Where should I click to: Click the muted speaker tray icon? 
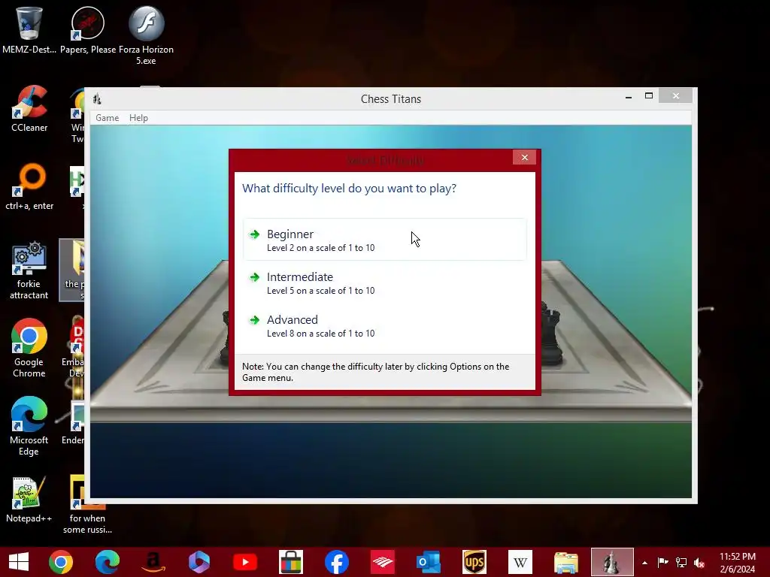[699, 563]
